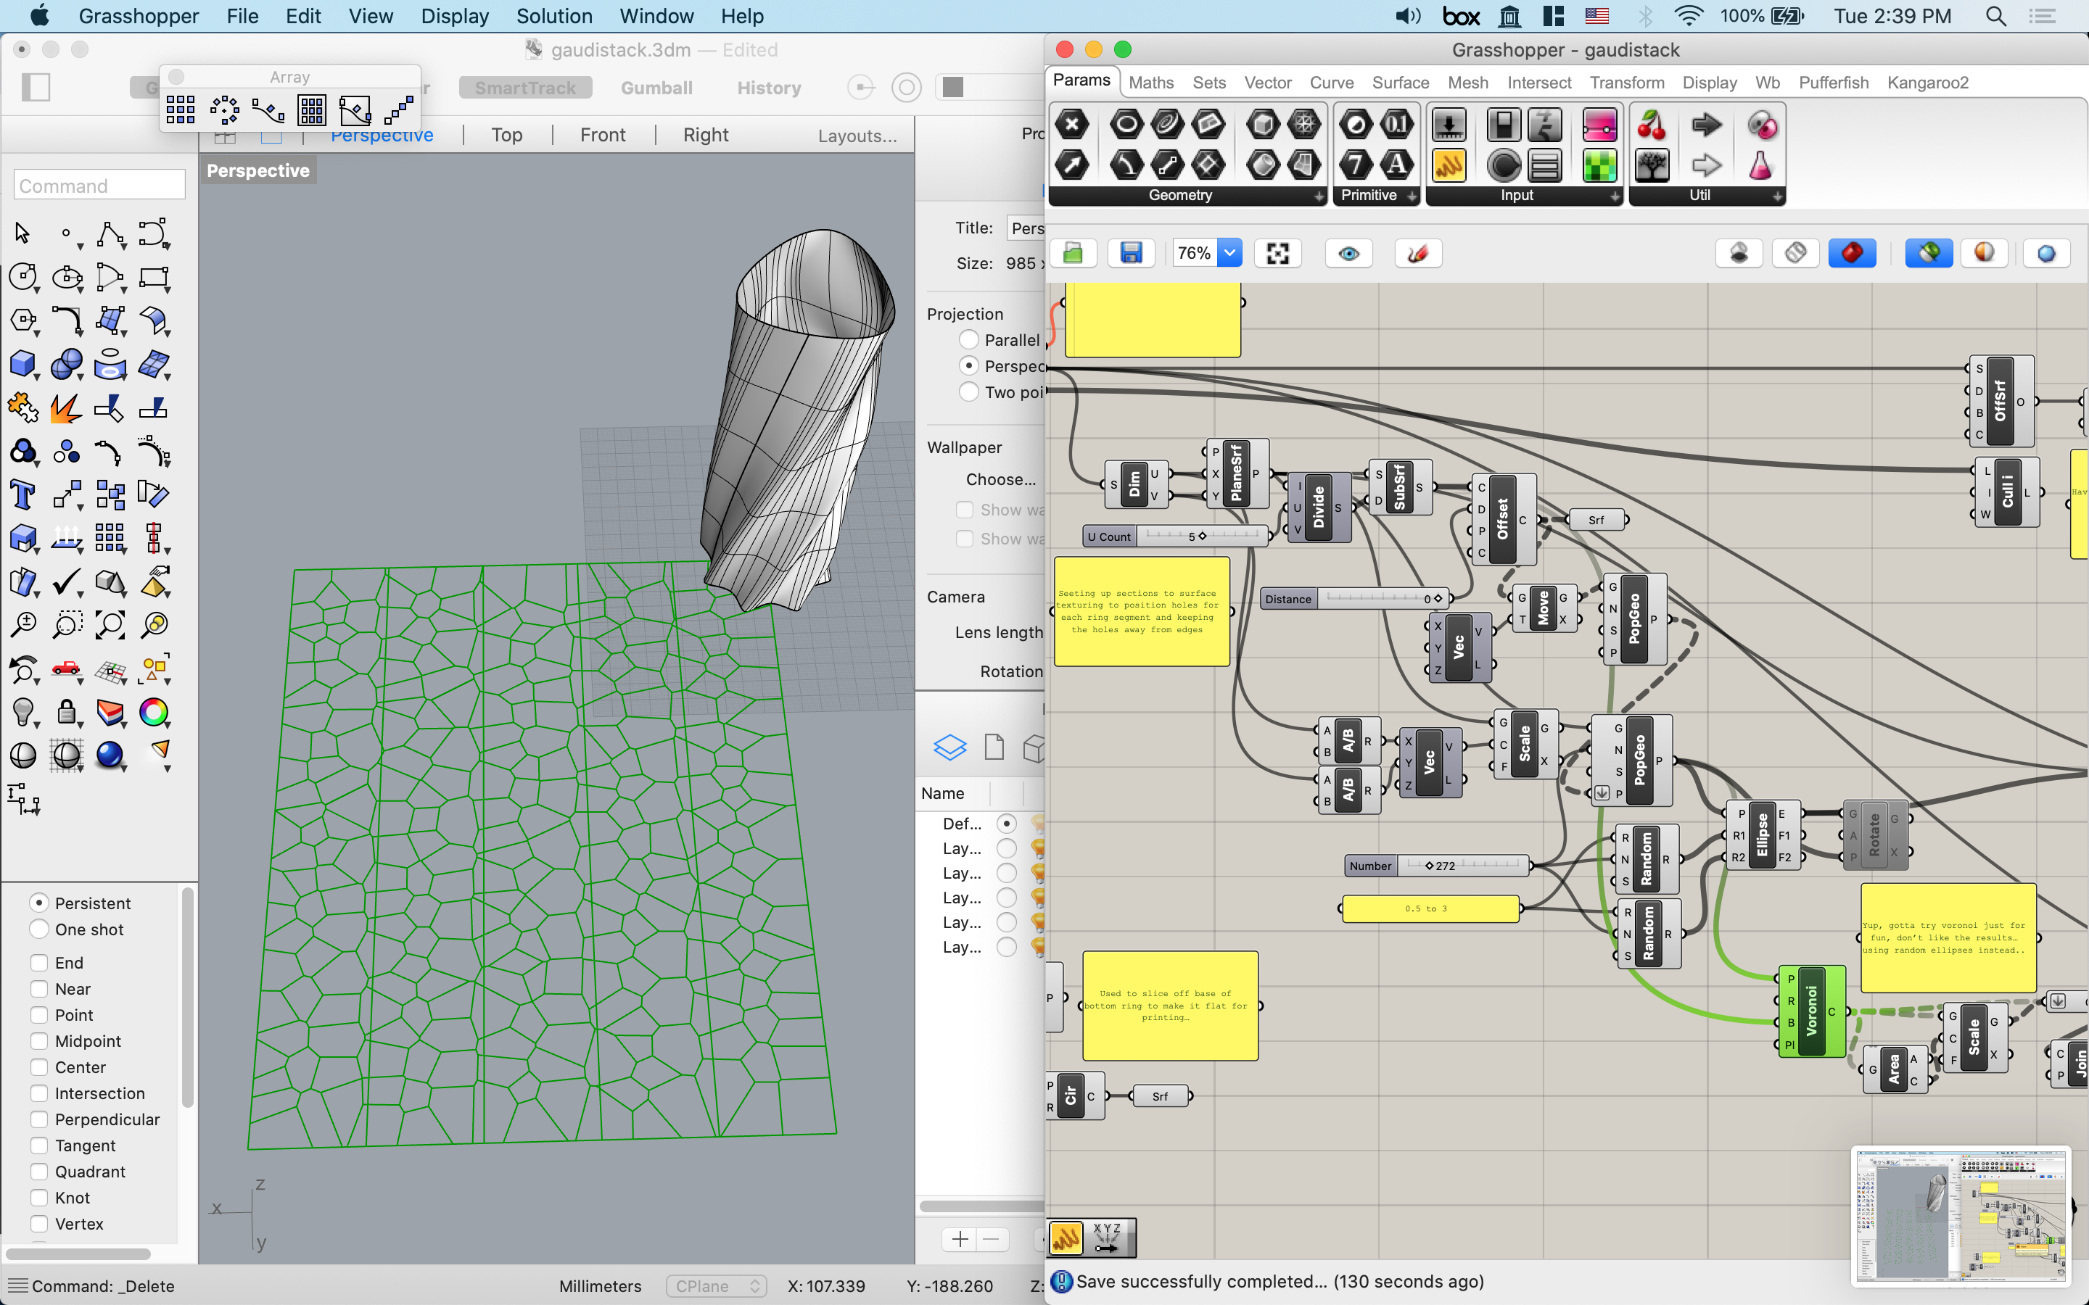Open the Display menu in menu bar

click(x=455, y=15)
